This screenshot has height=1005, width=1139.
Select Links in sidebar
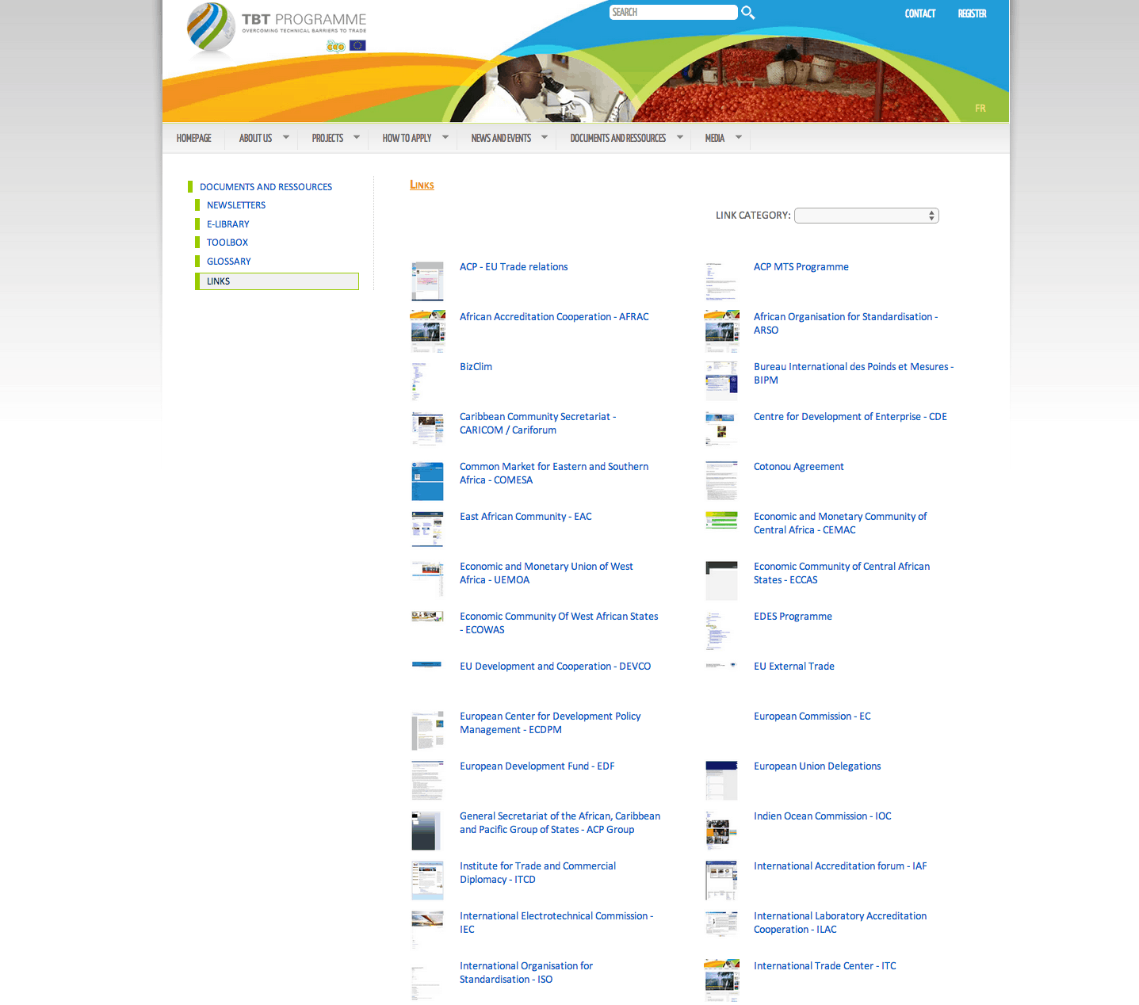[x=277, y=281]
